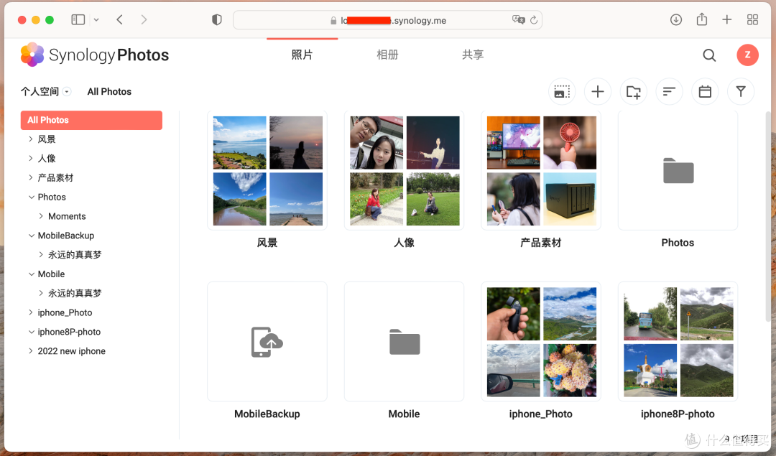This screenshot has height=456, width=776.
Task: Switch to the 共享 tab
Action: click(x=472, y=55)
